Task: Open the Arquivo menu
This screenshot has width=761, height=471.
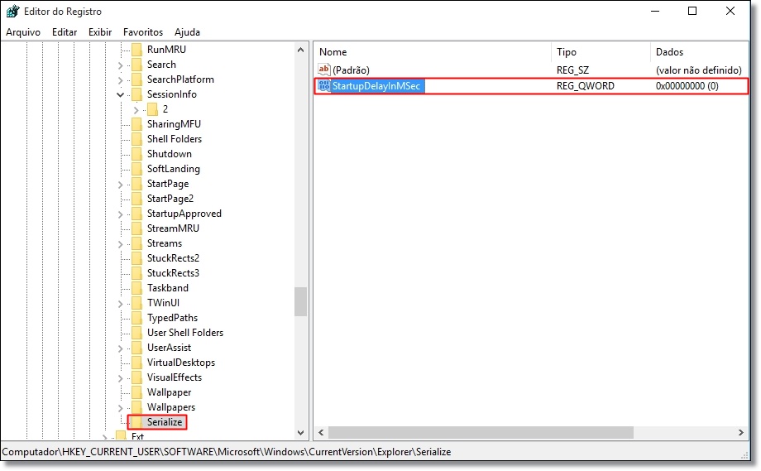Action: pos(23,32)
